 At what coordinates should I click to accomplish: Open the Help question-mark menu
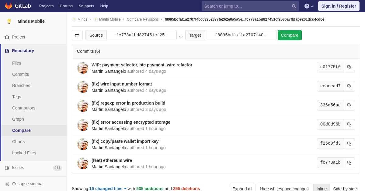pyautogui.click(x=309, y=6)
